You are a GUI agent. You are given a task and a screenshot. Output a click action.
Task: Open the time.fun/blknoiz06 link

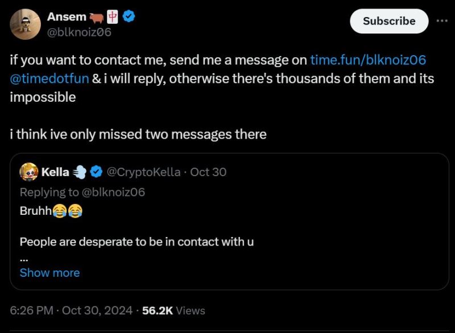[x=368, y=60]
